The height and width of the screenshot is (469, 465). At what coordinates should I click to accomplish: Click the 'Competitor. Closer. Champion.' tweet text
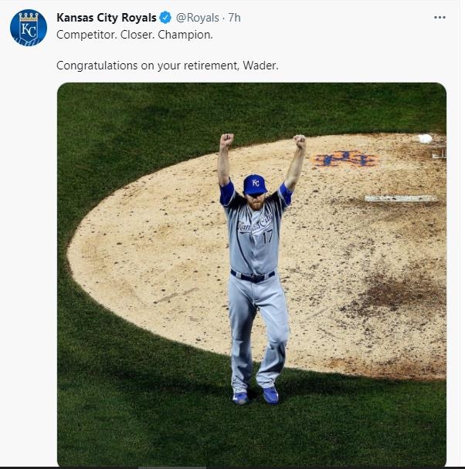[134, 35]
